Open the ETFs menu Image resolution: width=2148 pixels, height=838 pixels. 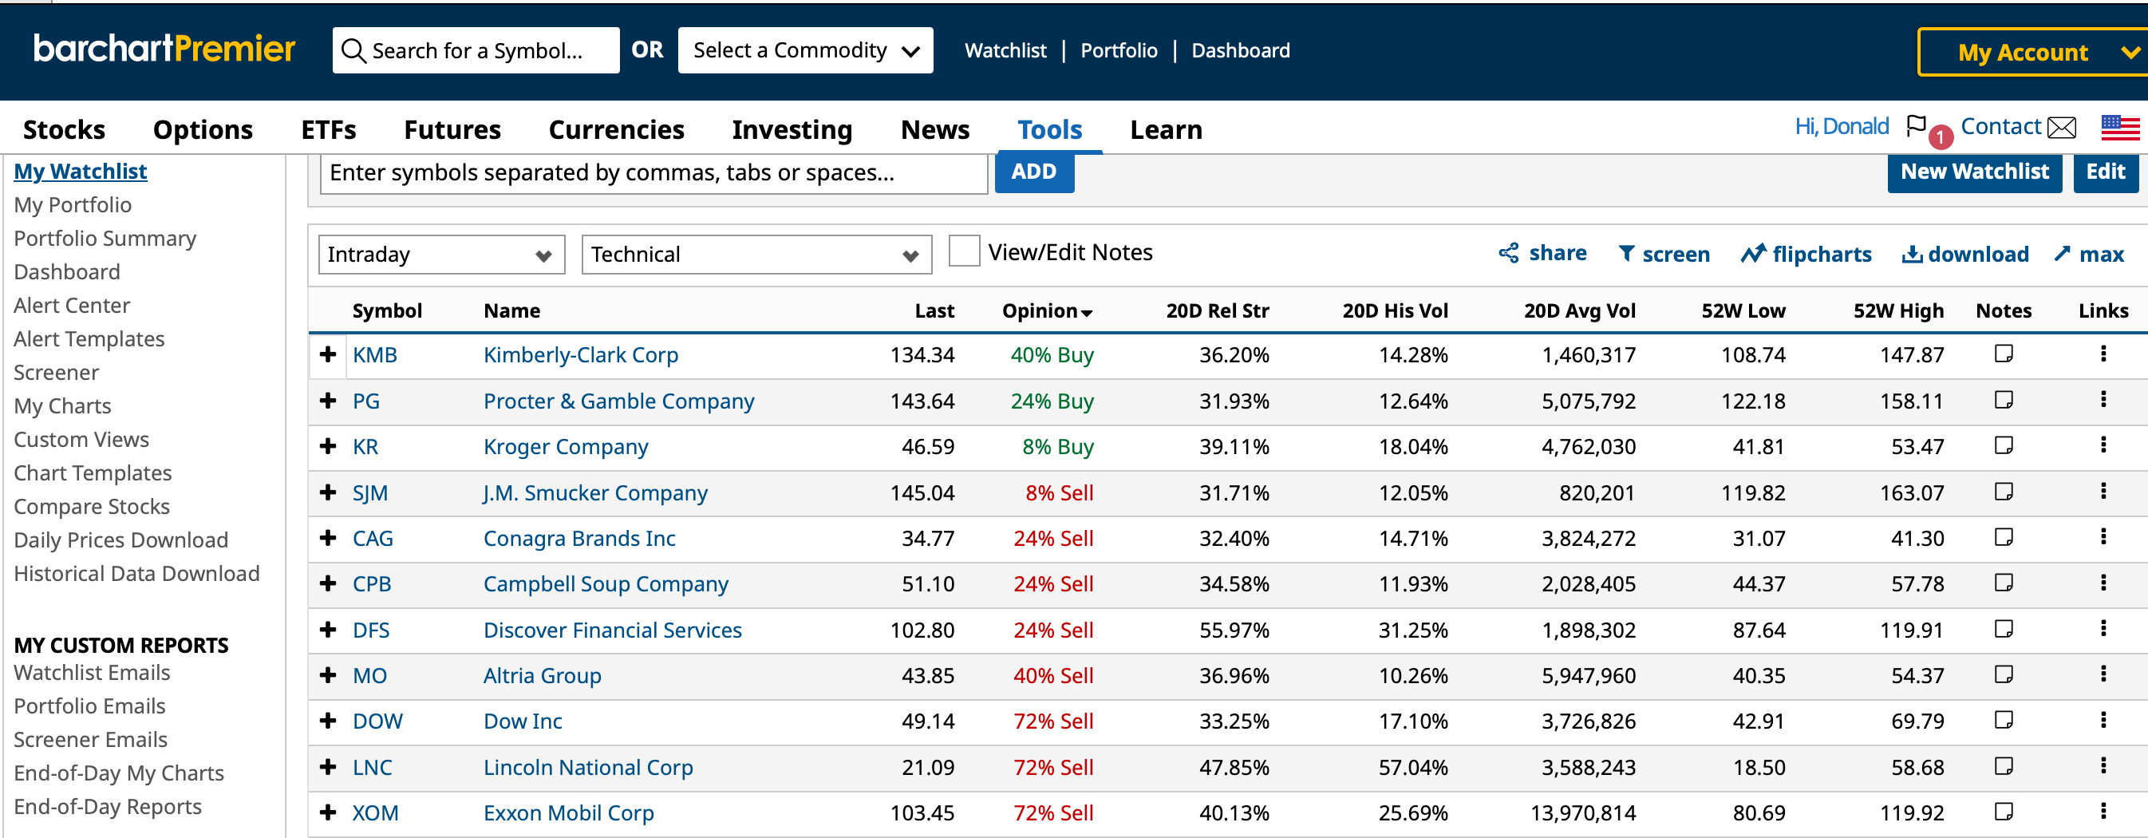tap(329, 129)
